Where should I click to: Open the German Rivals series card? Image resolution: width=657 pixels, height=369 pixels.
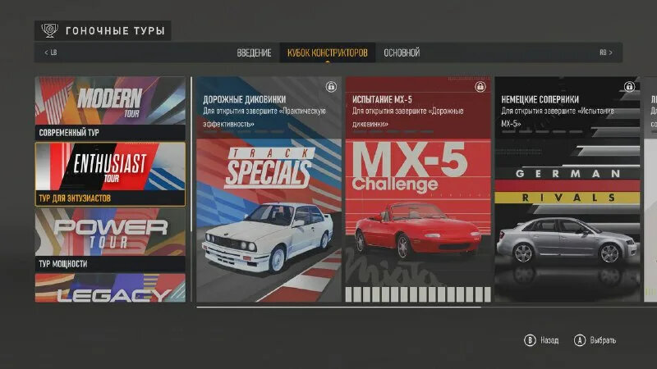pos(567,189)
